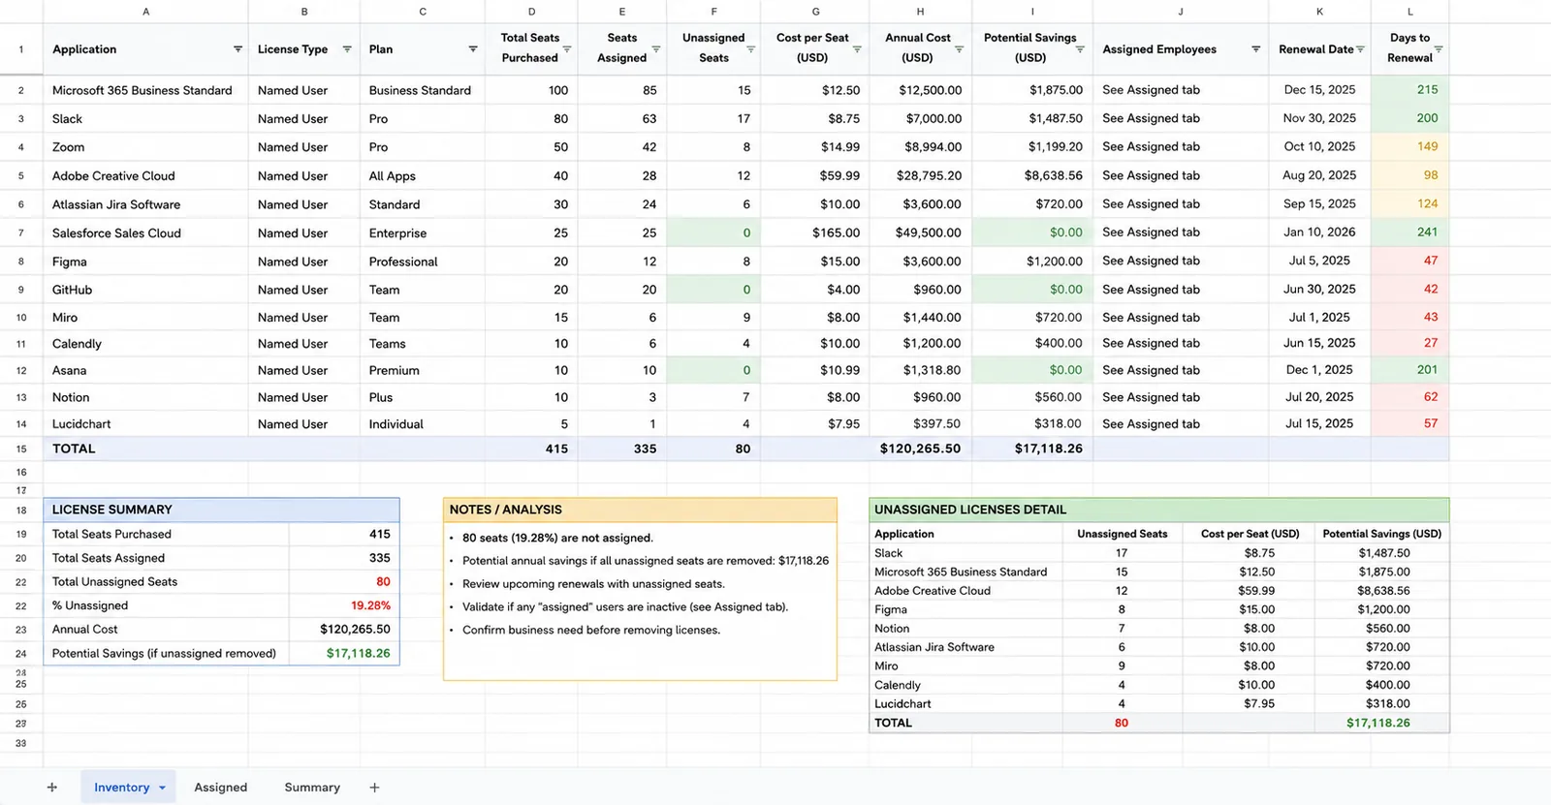
Task: Click the green $17,118.26 in detail table
Action: point(1377,723)
